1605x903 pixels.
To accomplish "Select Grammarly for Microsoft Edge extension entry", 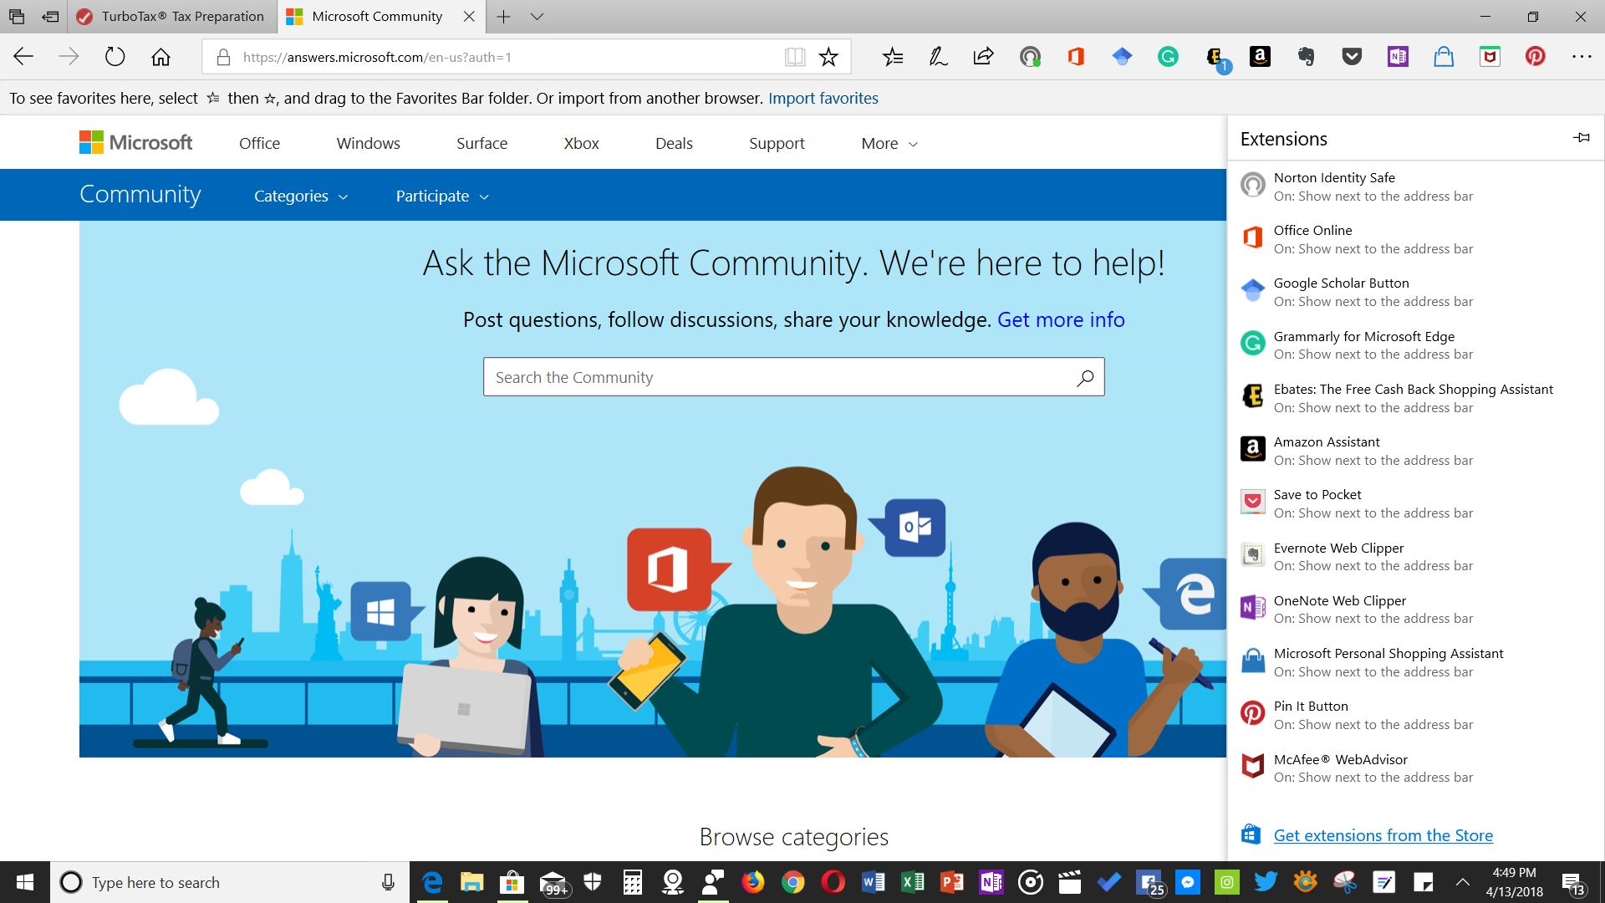I will [1414, 345].
